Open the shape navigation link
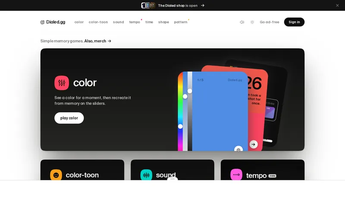 coord(163,22)
